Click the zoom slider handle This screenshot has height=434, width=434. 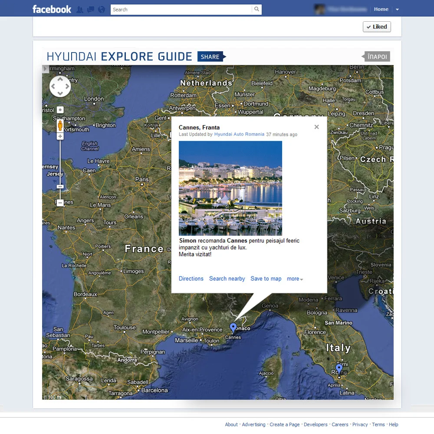pos(60,187)
